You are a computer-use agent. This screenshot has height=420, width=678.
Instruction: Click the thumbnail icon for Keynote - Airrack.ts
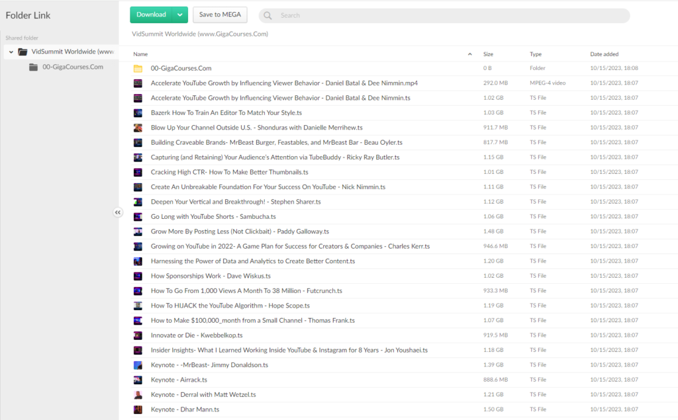point(136,379)
